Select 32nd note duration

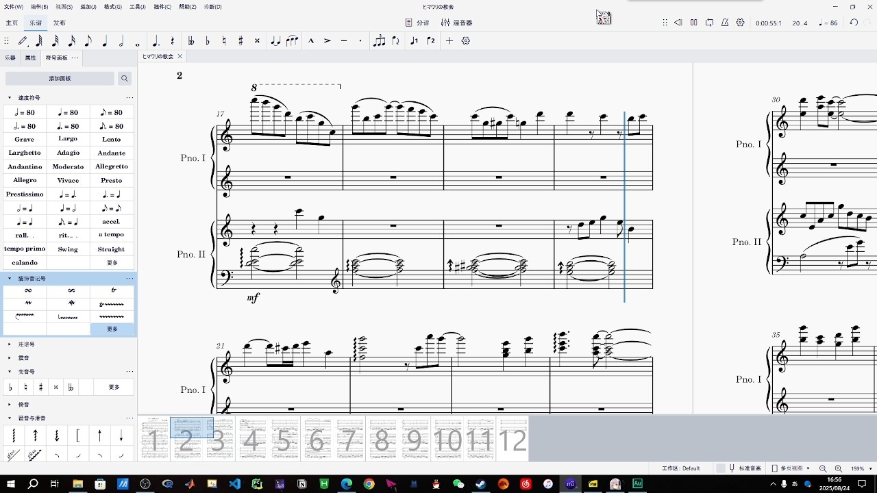pyautogui.click(x=55, y=41)
